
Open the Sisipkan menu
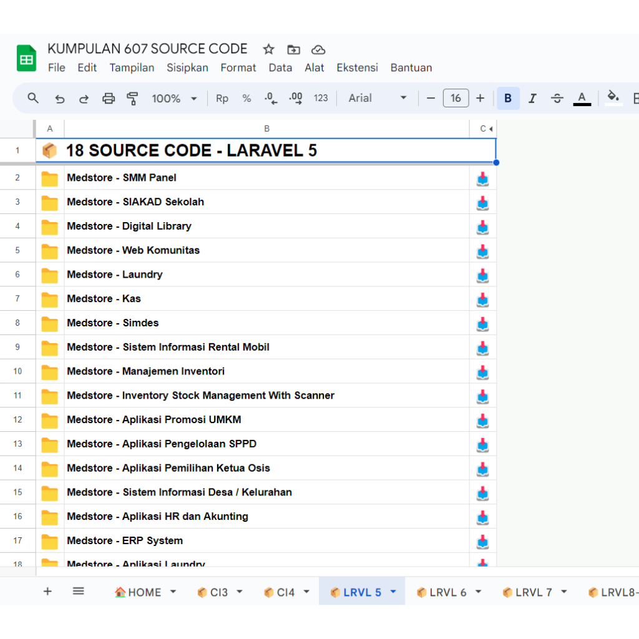(x=187, y=67)
